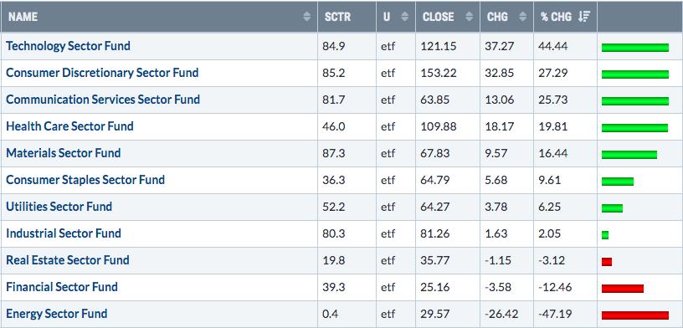Viewport: 683px width, 328px height.
Task: Sort table by NAME column arrows
Action: click(307, 17)
